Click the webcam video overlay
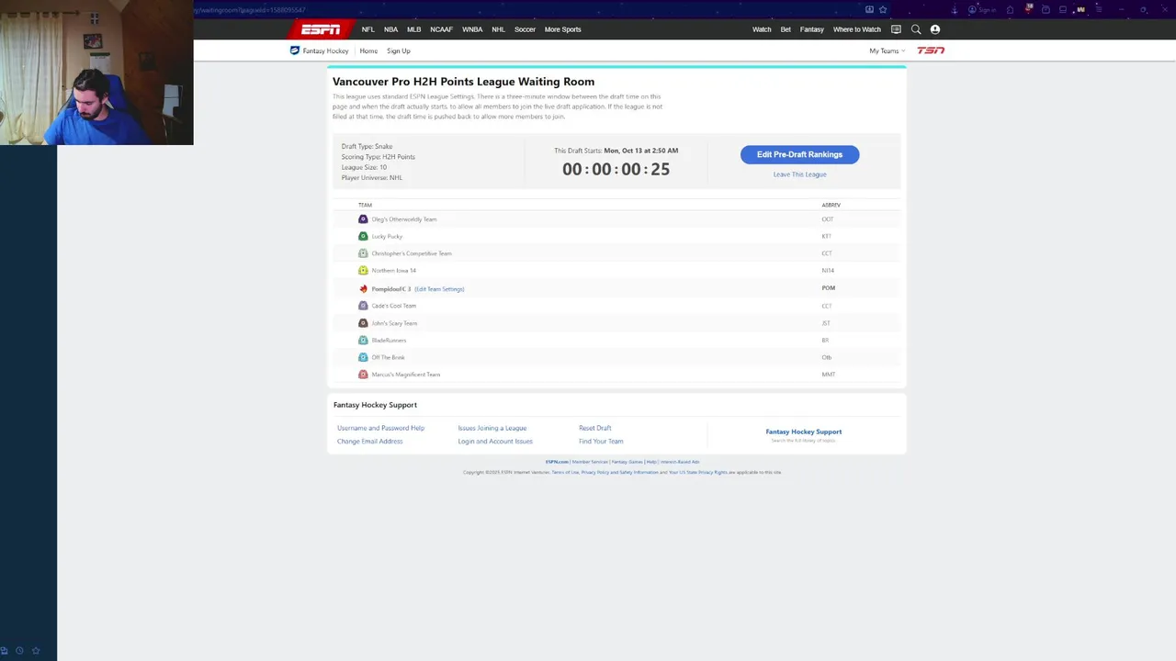This screenshot has width=1176, height=661. [96, 73]
